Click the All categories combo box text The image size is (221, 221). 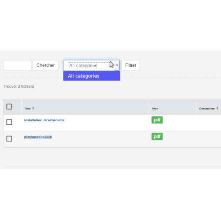(83, 66)
